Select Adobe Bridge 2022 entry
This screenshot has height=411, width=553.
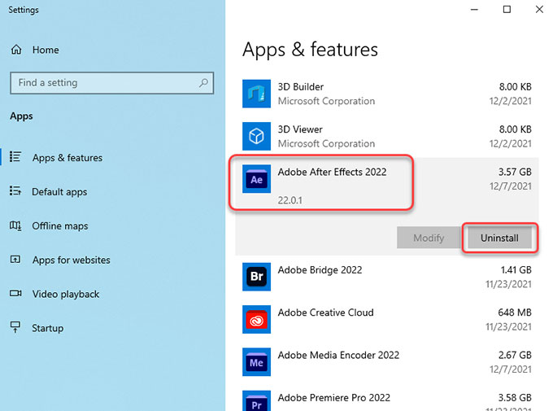[320, 270]
